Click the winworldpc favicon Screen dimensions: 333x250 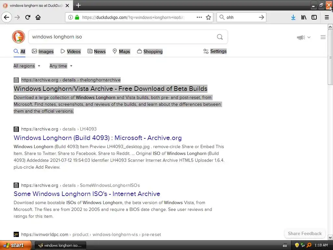16,234
